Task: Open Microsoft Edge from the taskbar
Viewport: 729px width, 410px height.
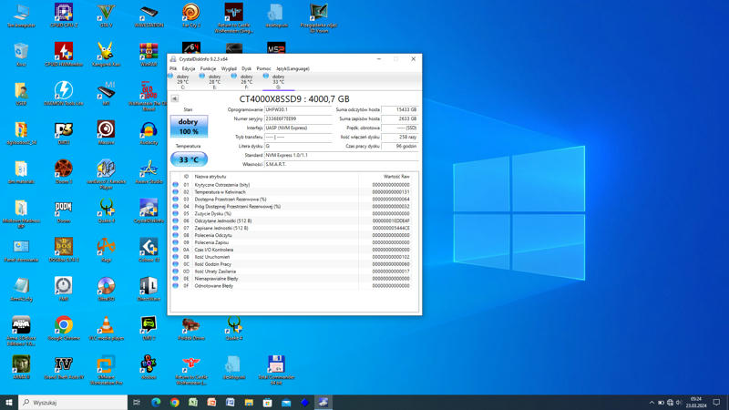Action: point(156,403)
